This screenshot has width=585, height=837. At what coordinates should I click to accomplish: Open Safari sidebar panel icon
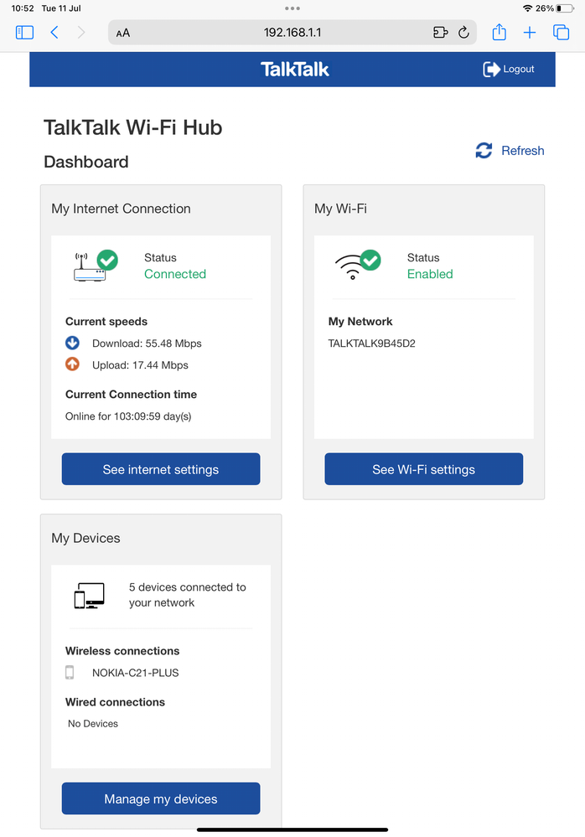click(24, 33)
